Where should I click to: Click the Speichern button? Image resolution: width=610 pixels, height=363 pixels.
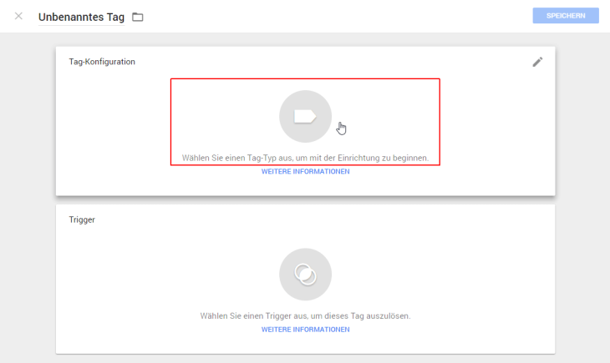(566, 16)
